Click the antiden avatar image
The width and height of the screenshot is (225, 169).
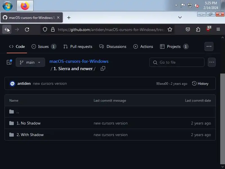pos(12,83)
